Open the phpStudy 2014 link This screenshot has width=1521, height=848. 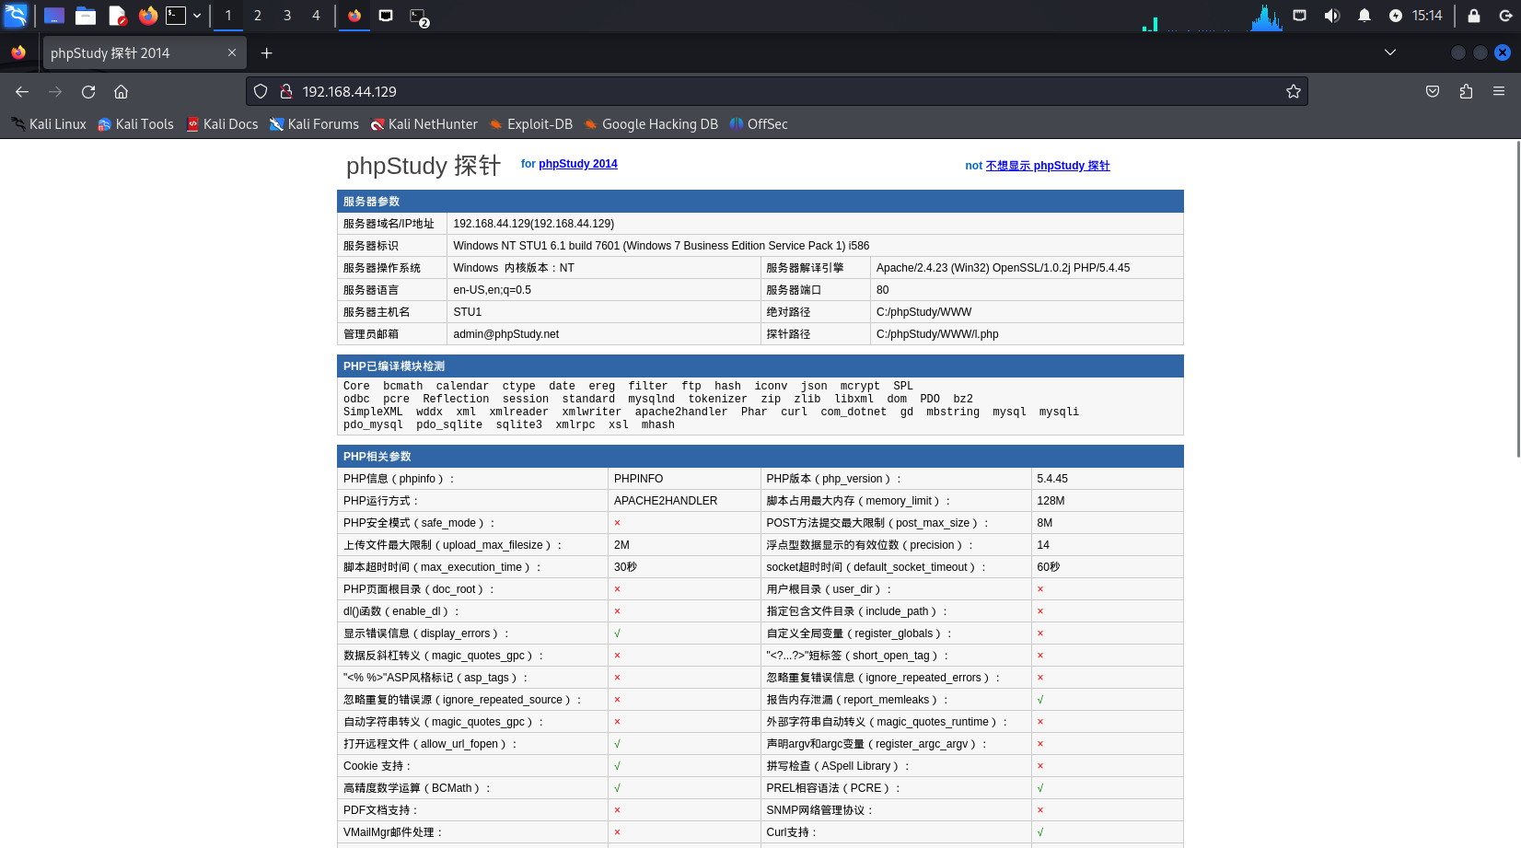click(577, 164)
